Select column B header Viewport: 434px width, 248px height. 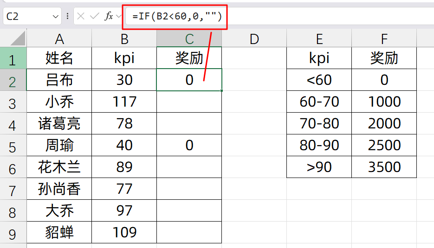click(124, 38)
